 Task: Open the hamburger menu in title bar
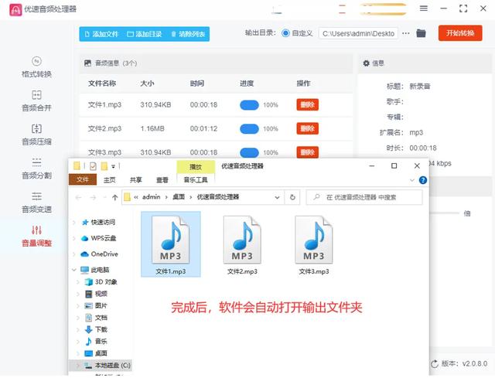(424, 9)
